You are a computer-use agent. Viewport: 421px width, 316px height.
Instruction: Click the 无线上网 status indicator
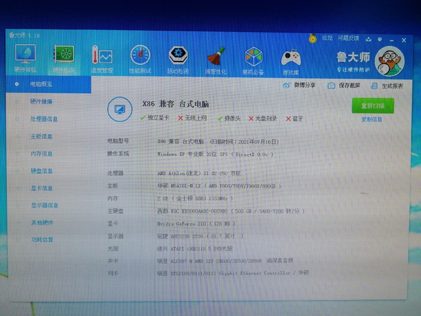coord(193,118)
